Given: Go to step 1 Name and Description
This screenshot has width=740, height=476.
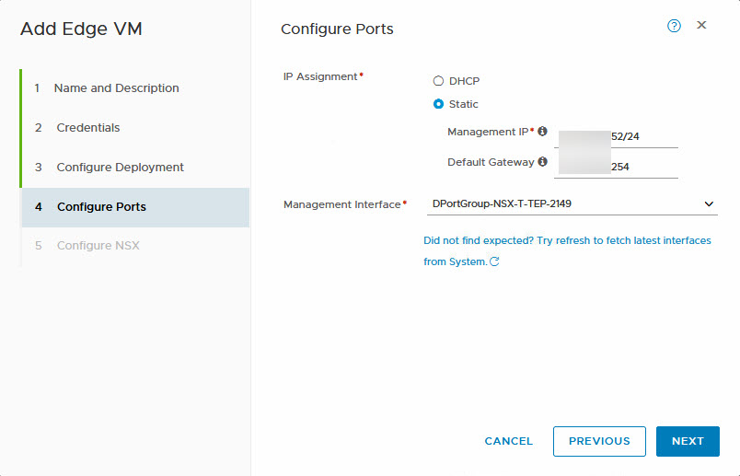Looking at the screenshot, I should click(116, 88).
